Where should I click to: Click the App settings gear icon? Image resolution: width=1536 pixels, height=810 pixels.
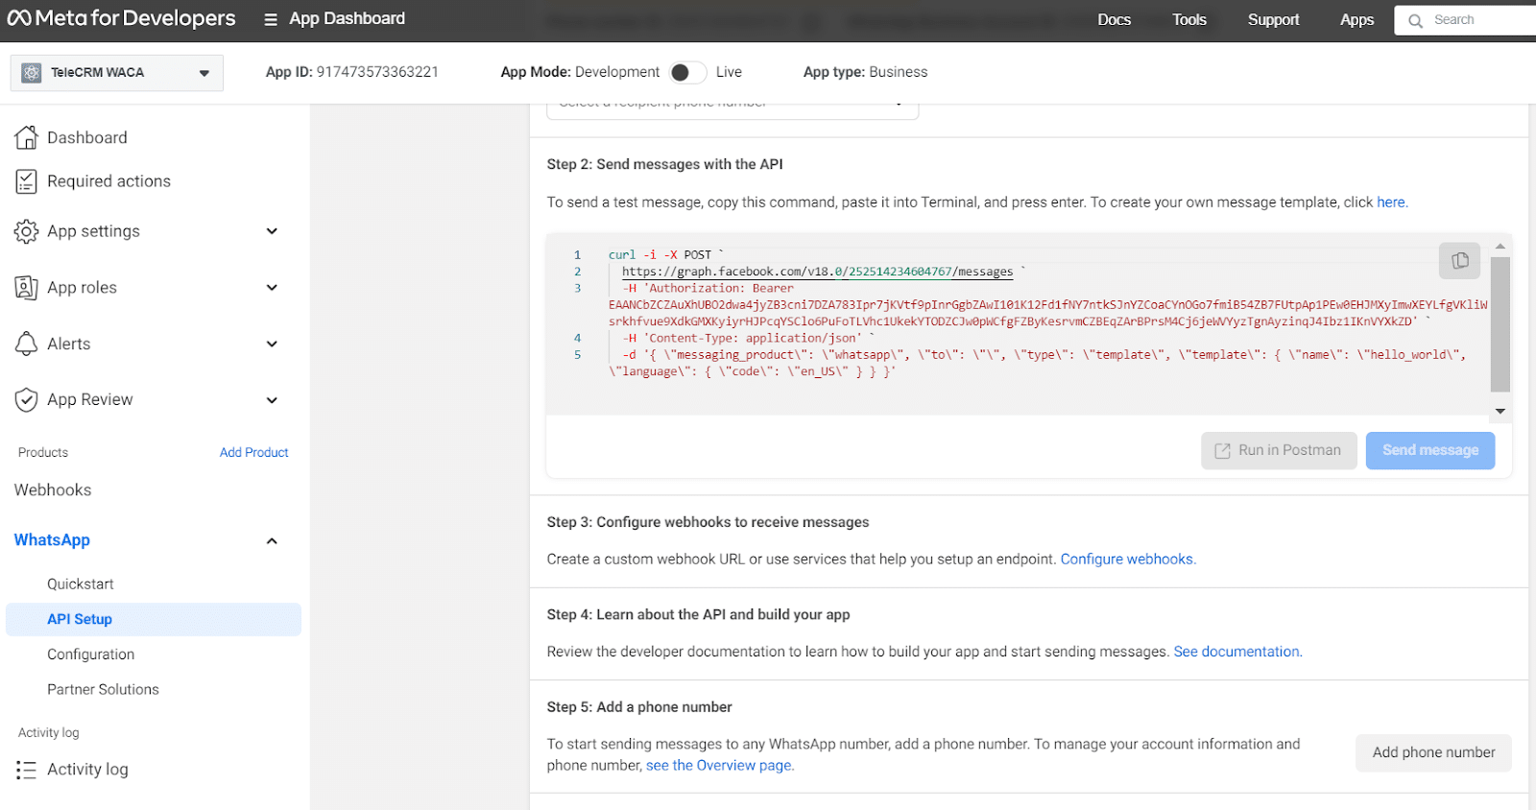pos(27,231)
